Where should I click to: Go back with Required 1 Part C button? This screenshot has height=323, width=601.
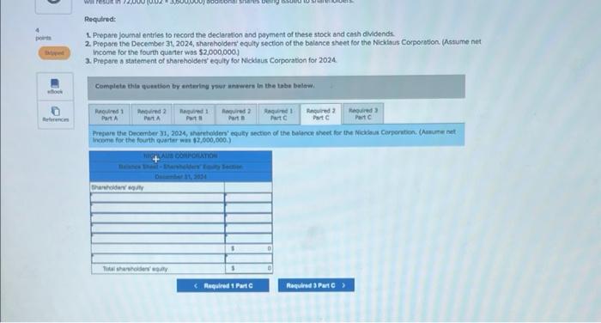[222, 285]
